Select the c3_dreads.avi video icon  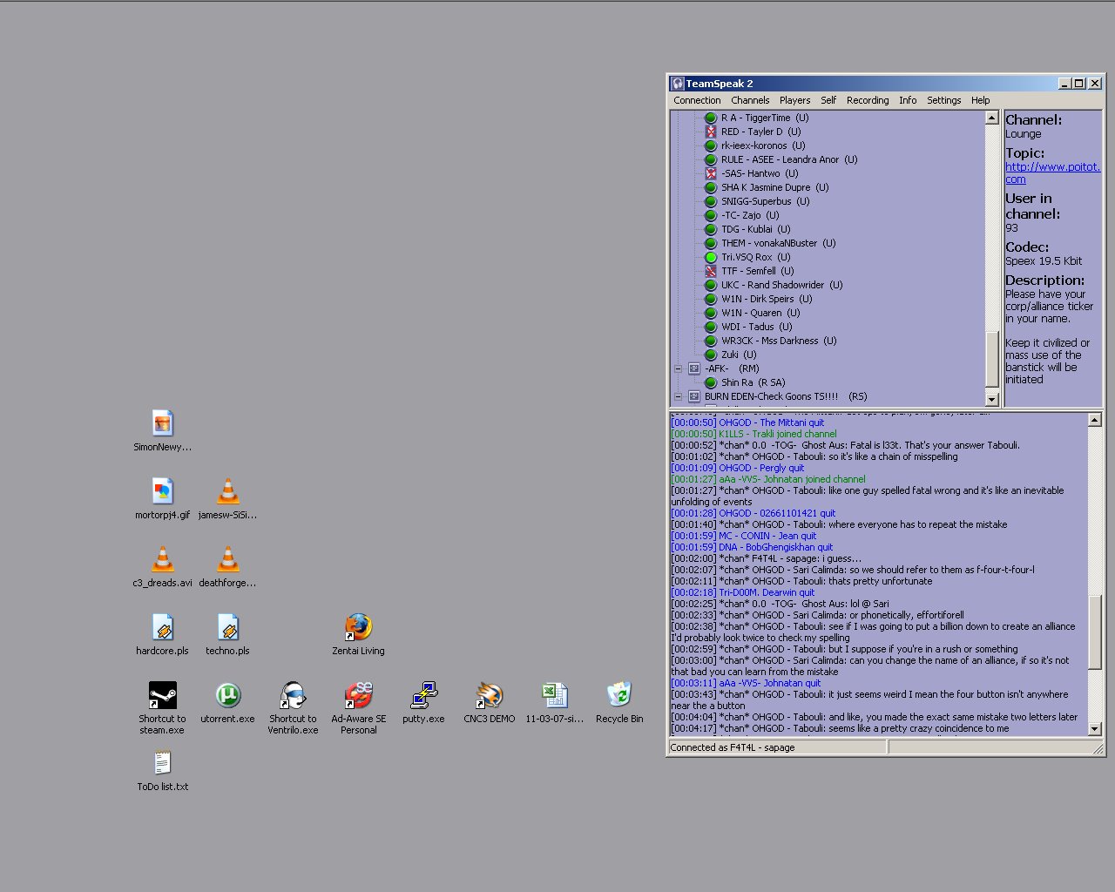pos(163,559)
